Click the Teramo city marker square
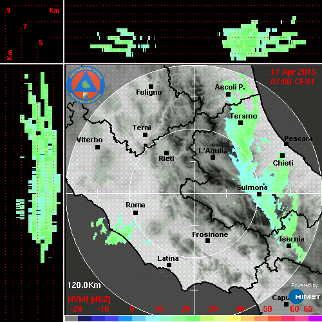322x322 pixels. [240, 123]
